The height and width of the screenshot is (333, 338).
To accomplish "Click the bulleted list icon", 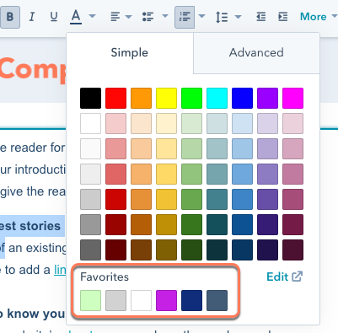I will pyautogui.click(x=148, y=17).
